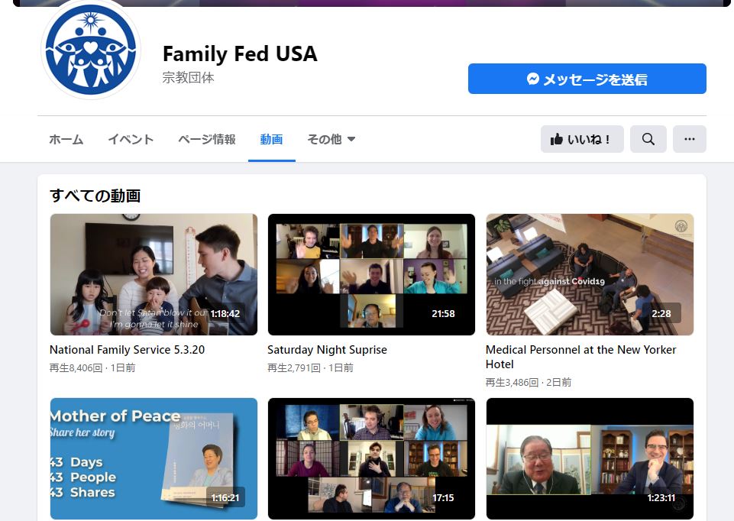This screenshot has width=734, height=521.
Task: Click the Family Fed USA profile logo
Action: pyautogui.click(x=91, y=50)
